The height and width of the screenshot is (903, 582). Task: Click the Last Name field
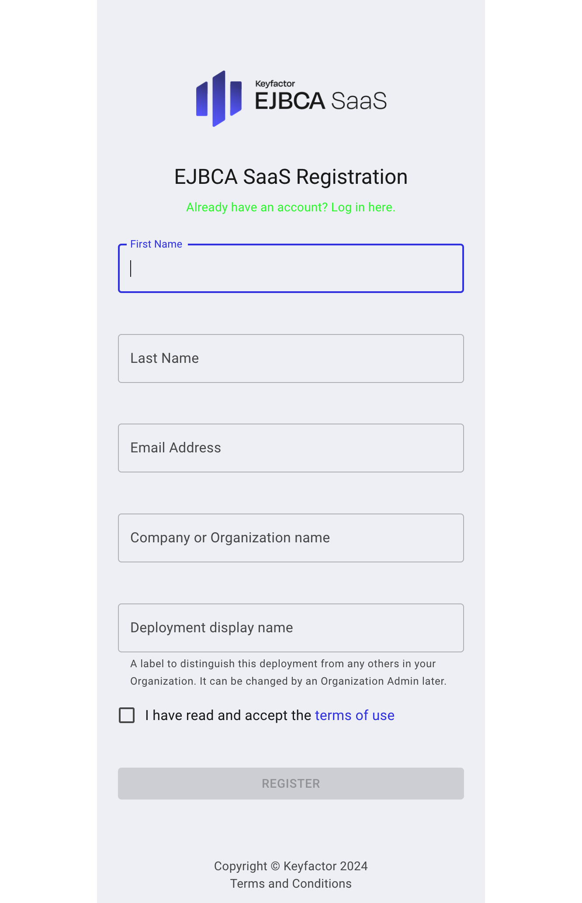point(291,358)
